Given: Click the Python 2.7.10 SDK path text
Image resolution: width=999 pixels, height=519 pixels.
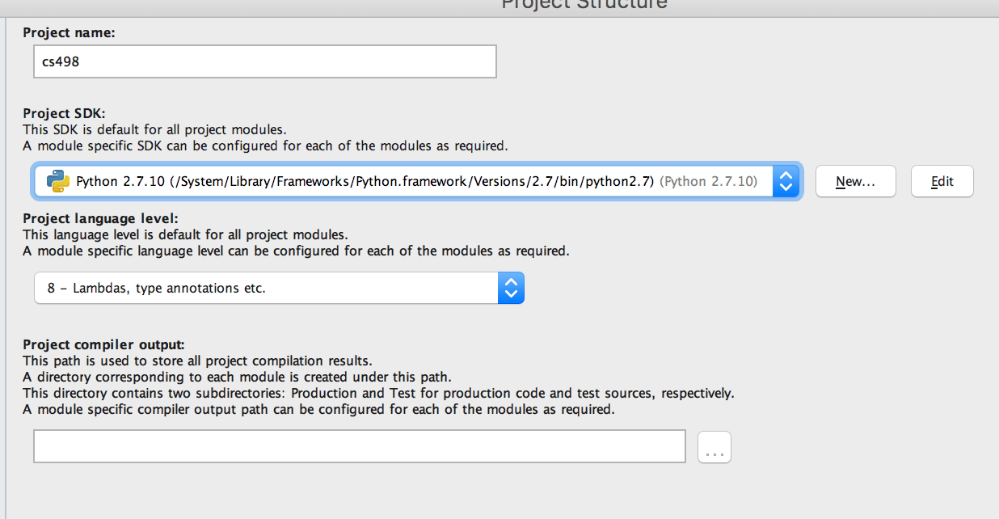Looking at the screenshot, I should tap(365, 181).
